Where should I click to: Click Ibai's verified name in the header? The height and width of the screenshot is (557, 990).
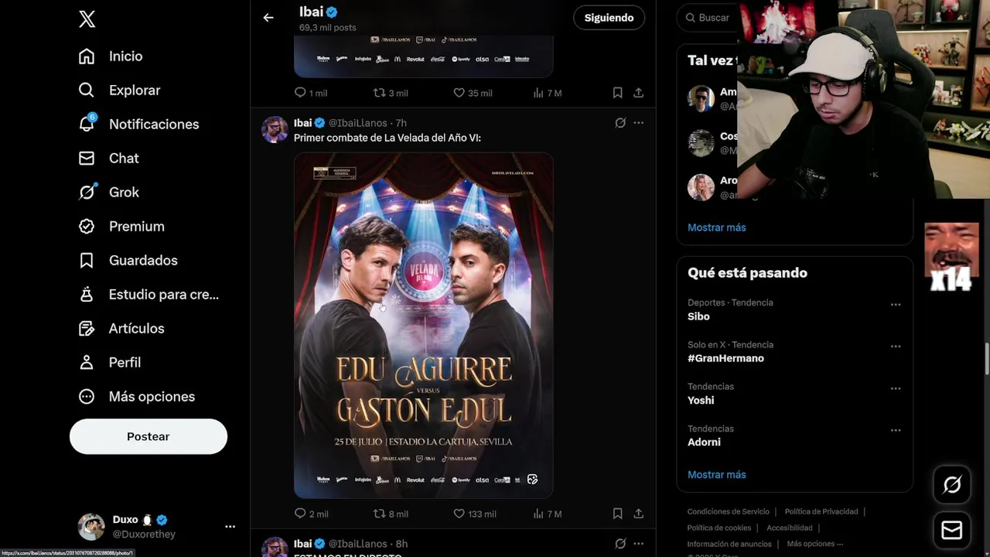(319, 12)
